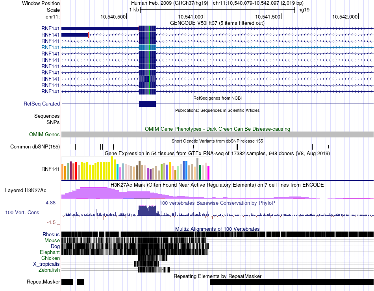Screen dimensions: 374x291
Task: Click the chr11:10,540,079-10,542,097 position text
Action: pos(258,3)
